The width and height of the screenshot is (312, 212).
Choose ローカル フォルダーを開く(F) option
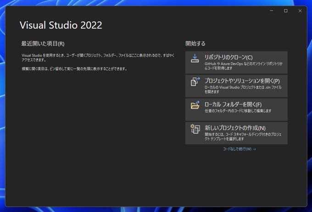(x=236, y=109)
